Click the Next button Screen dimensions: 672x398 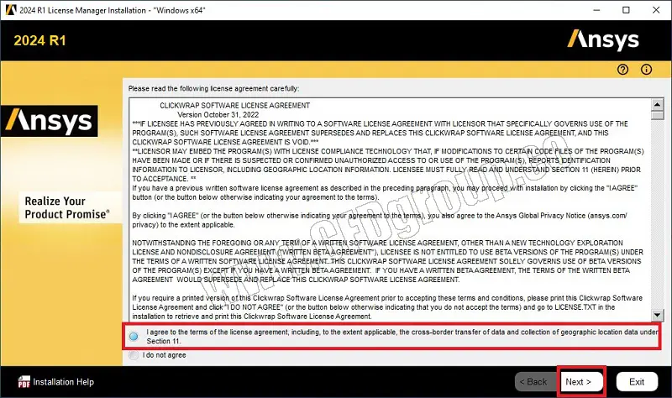pos(581,382)
